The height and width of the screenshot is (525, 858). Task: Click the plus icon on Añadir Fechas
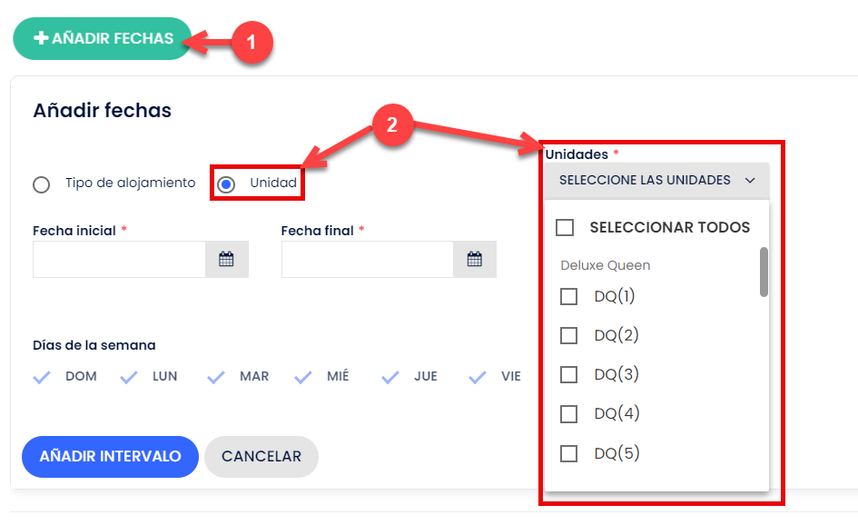(41, 38)
